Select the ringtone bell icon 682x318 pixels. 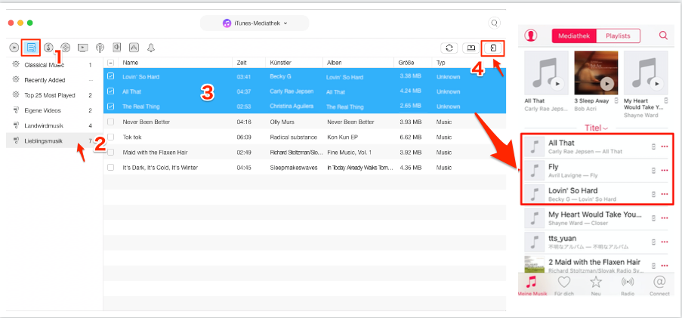click(x=151, y=48)
